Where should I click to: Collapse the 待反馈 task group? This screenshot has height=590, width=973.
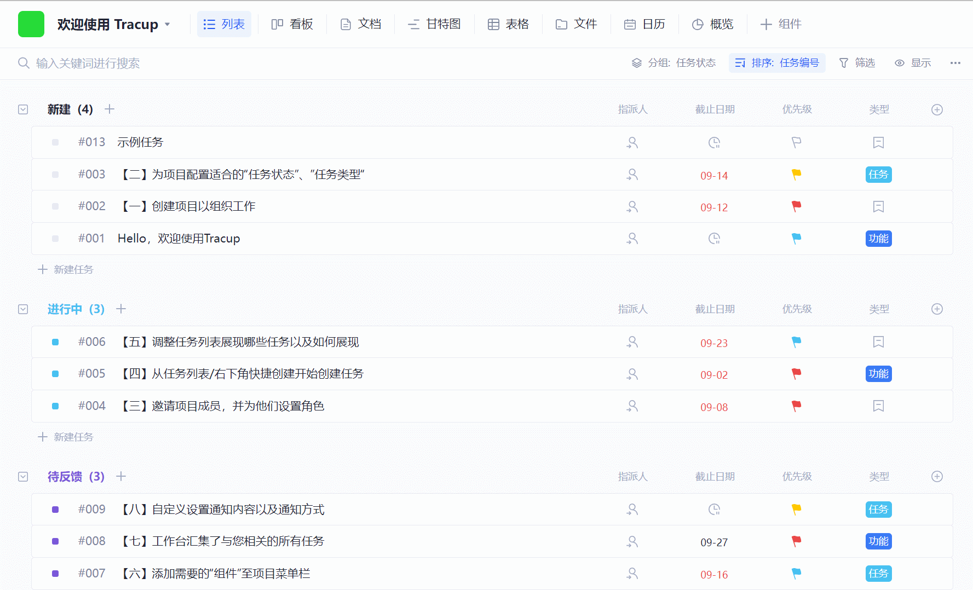[x=23, y=477]
